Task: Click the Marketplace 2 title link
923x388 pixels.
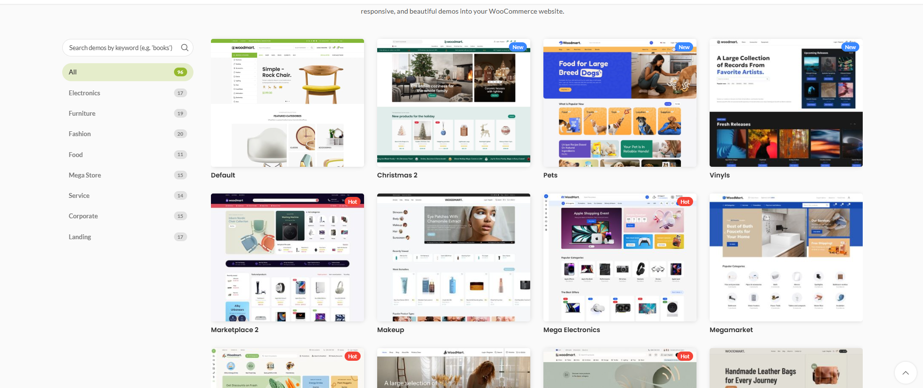Action: click(x=235, y=330)
